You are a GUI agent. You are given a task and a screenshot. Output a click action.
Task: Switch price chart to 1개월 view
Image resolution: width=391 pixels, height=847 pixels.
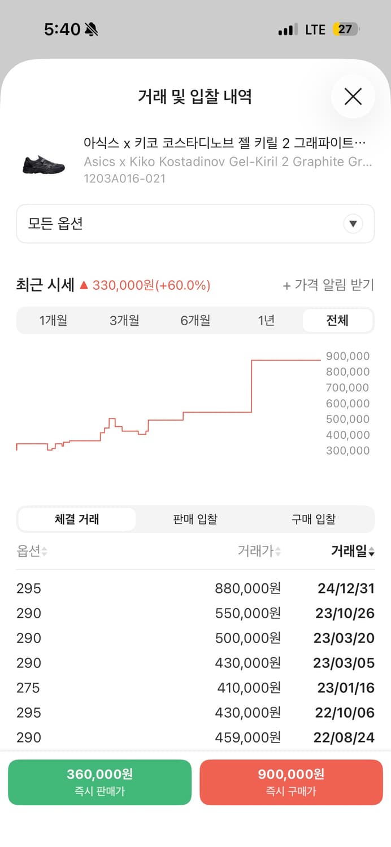coord(54,320)
